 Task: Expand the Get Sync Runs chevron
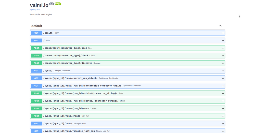223,124
